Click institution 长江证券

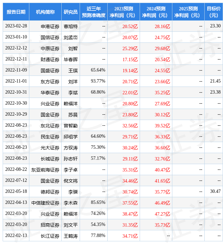click(50, 236)
